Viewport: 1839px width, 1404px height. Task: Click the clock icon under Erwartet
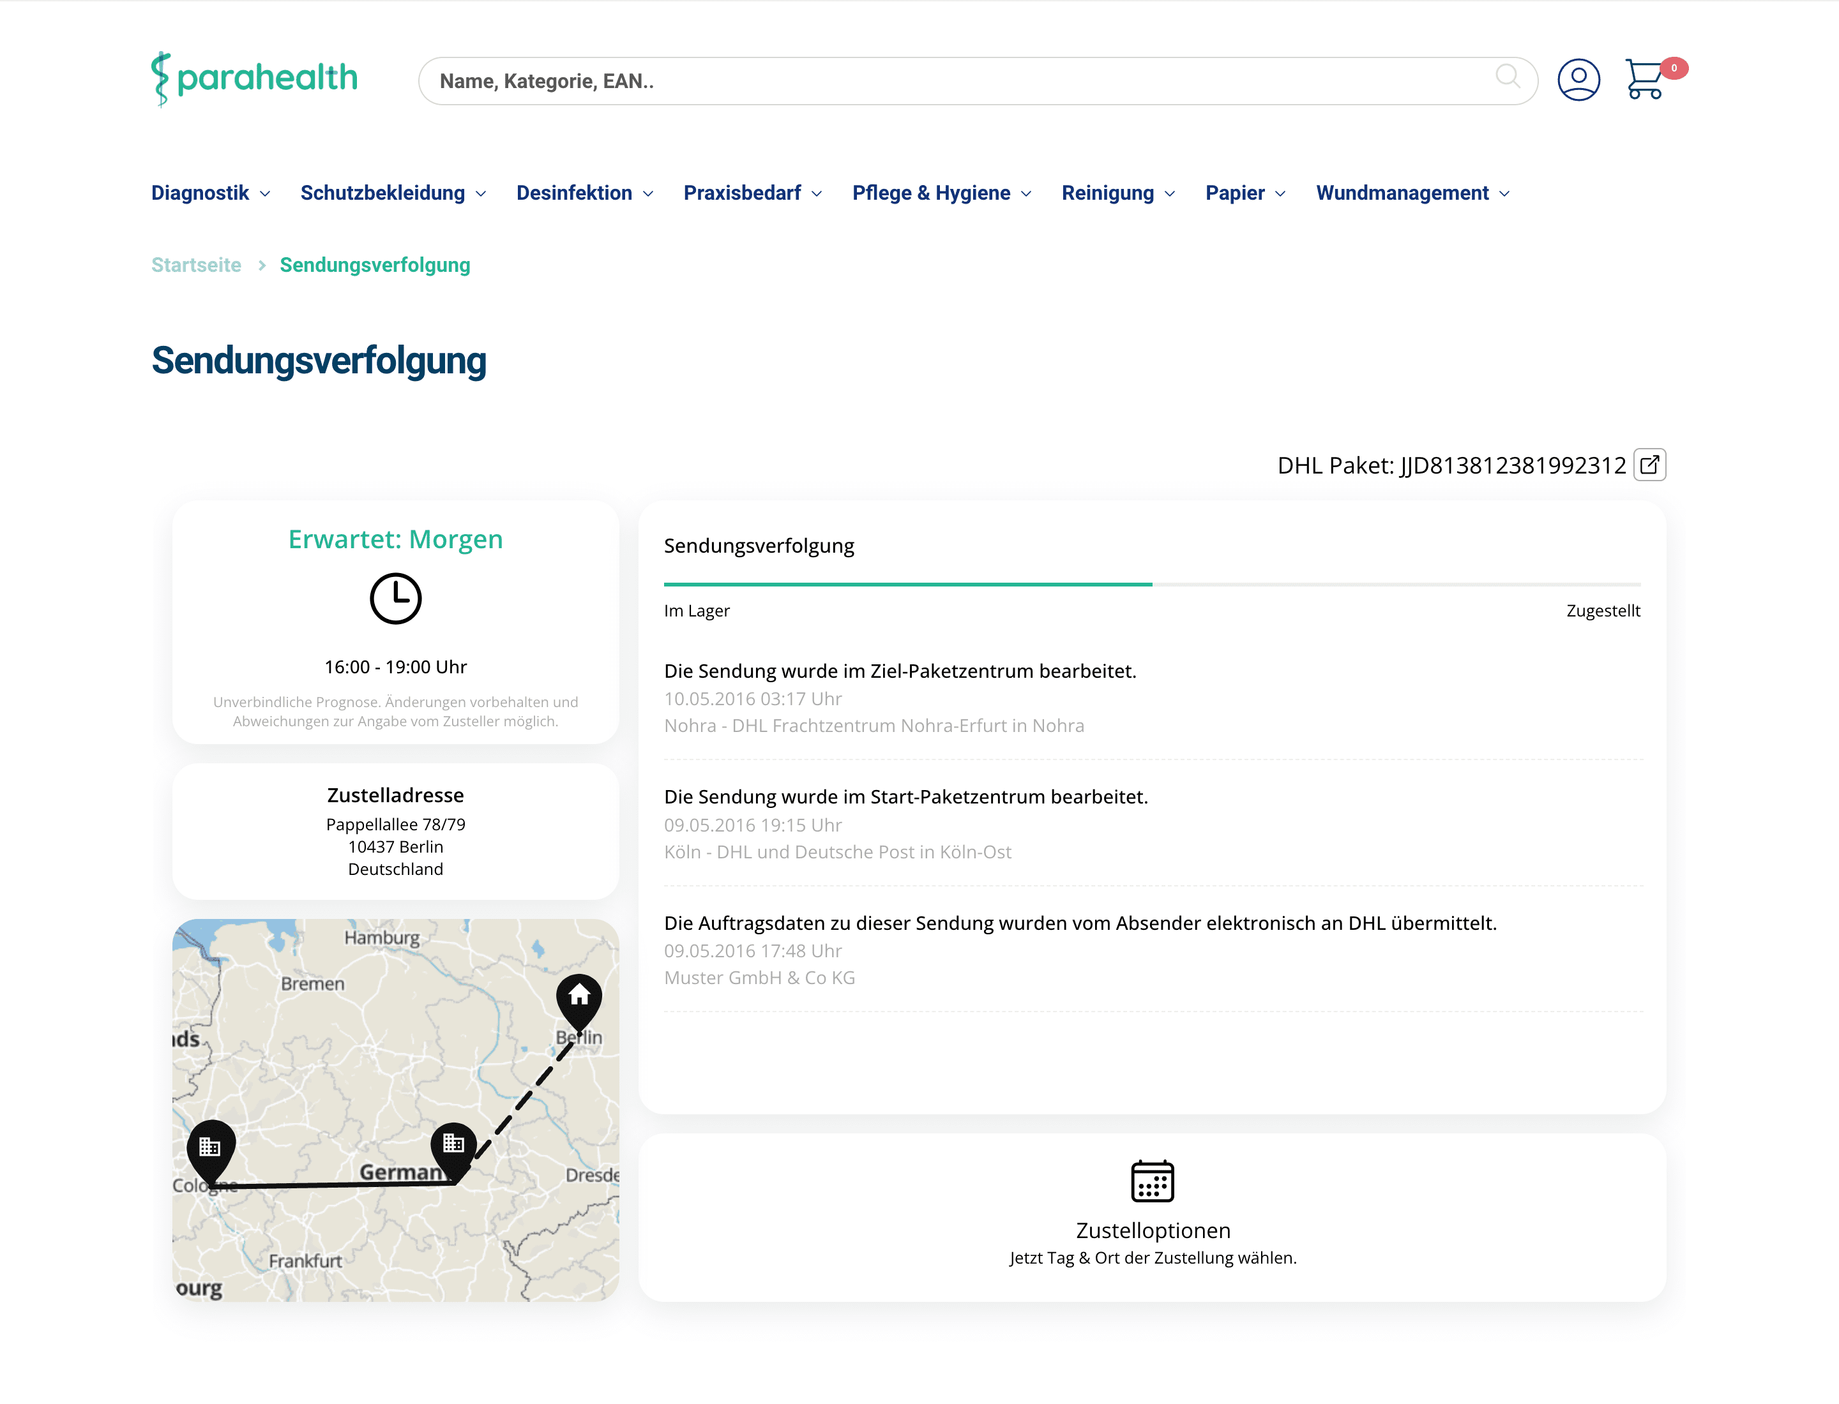click(x=395, y=599)
